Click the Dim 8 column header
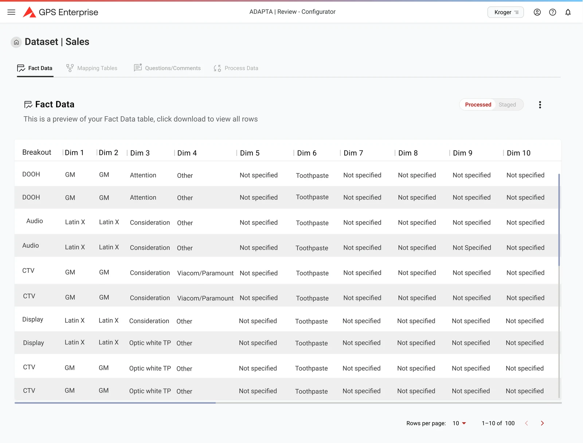This screenshot has height=443, width=583. click(x=408, y=153)
